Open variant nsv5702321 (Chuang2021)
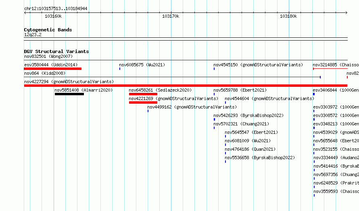Viewport: 359px width, 211px height. (241, 124)
